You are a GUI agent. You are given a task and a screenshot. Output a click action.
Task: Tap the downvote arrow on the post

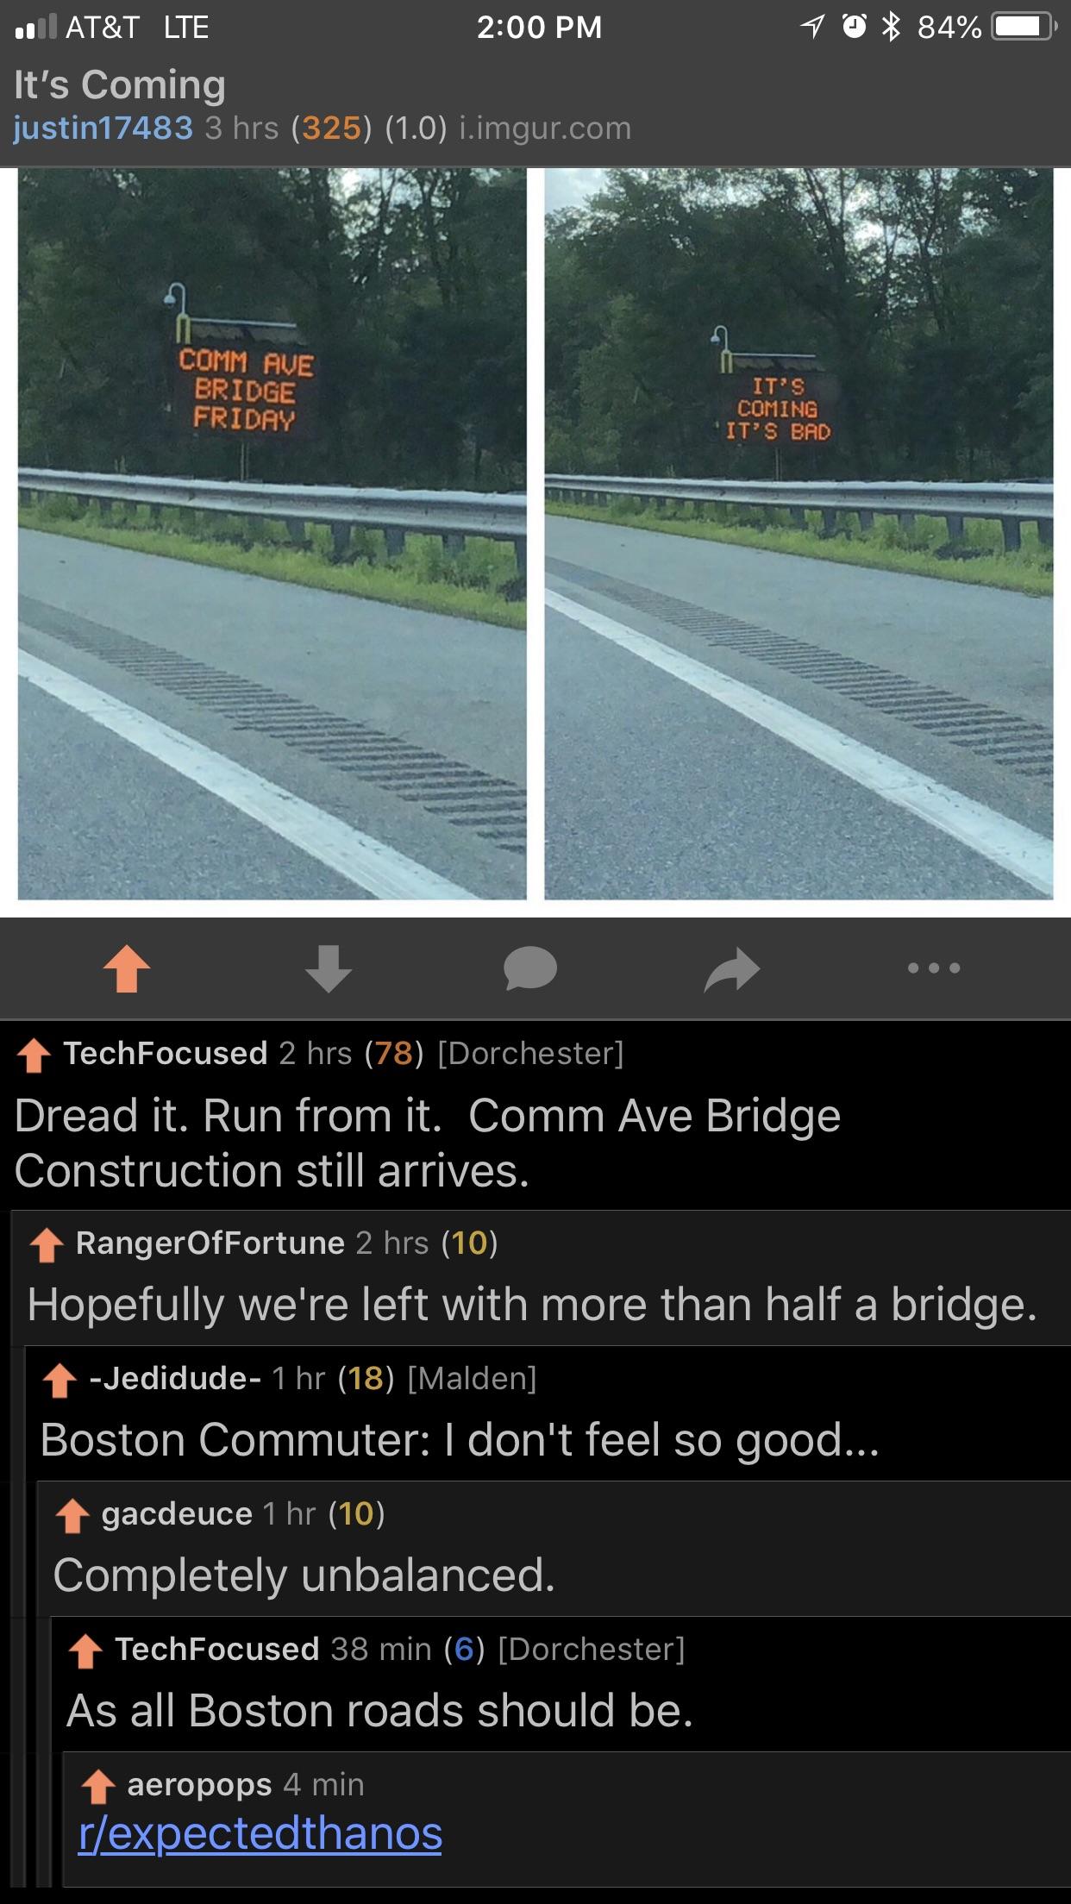(329, 968)
